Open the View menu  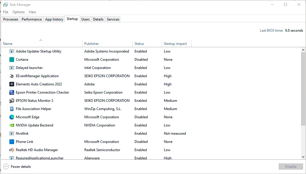32,12
